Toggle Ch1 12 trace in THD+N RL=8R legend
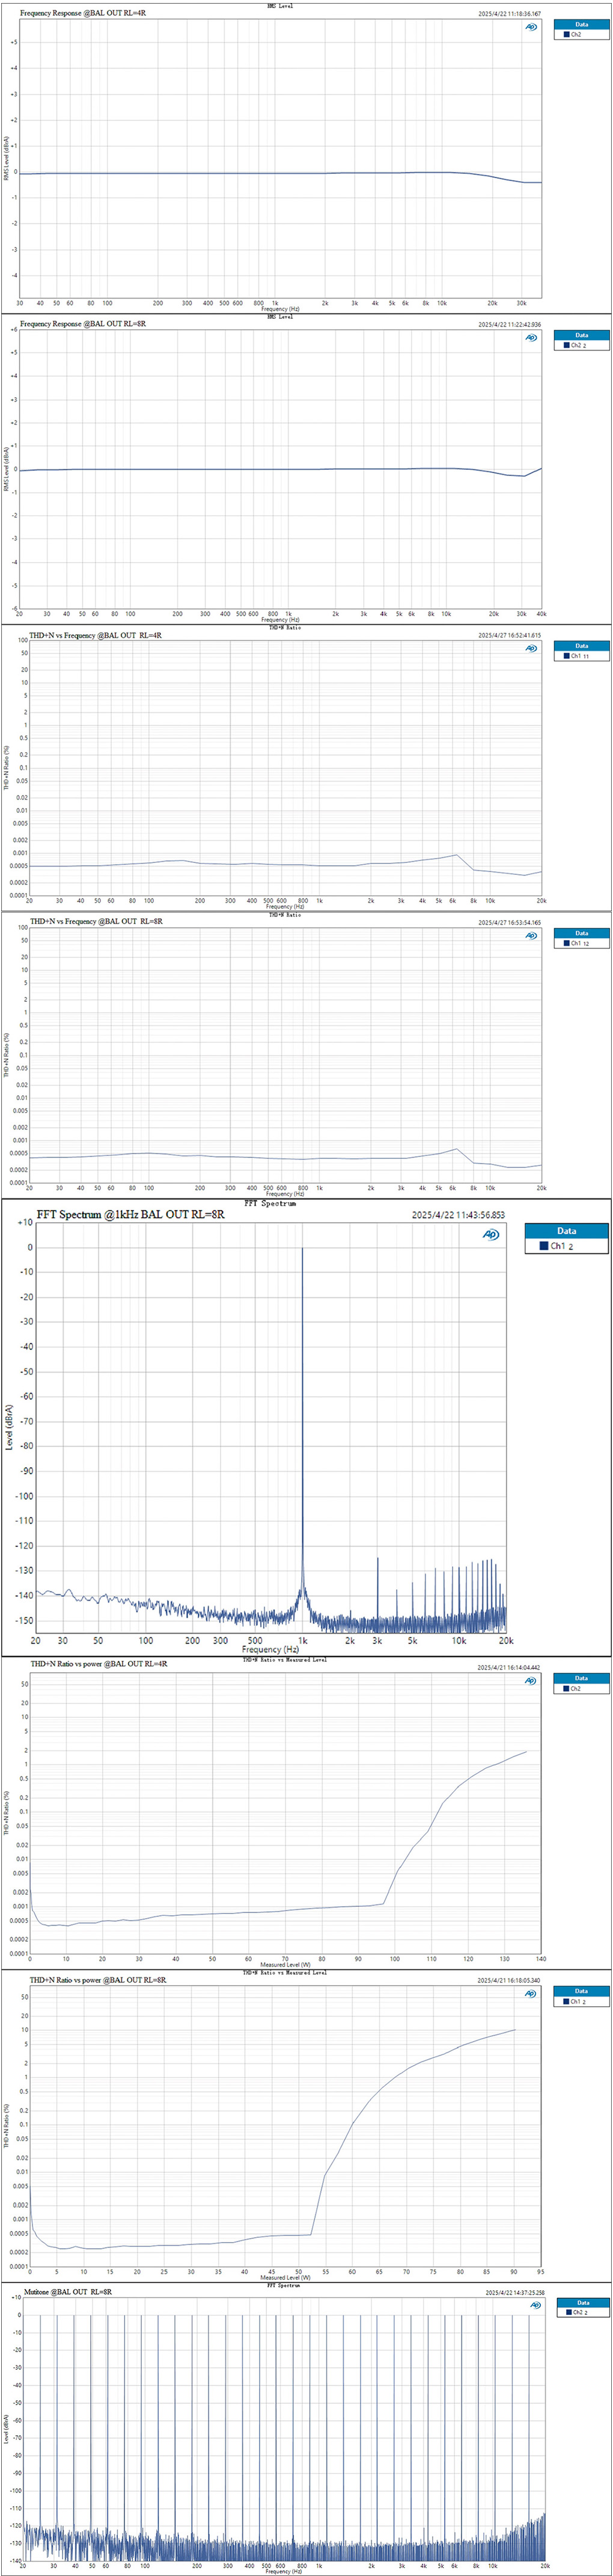The height and width of the screenshot is (2576, 613). tap(575, 943)
